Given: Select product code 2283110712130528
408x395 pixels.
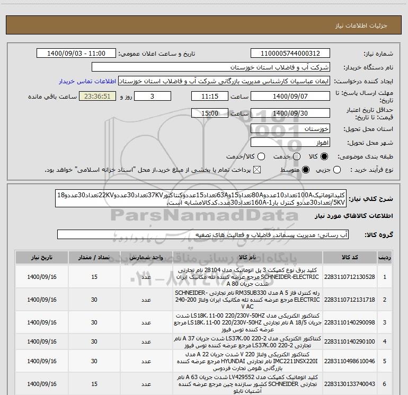Looking at the screenshot, I should click(350, 277).
